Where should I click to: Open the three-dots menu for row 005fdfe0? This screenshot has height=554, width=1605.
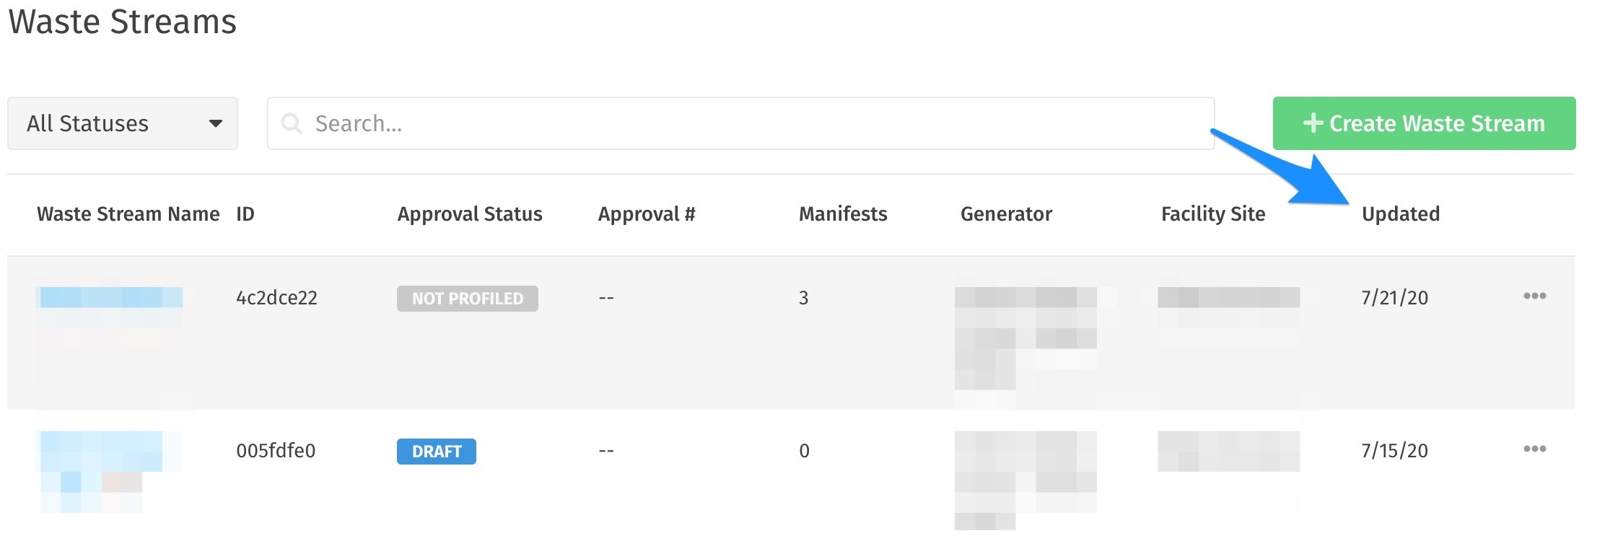(x=1534, y=449)
